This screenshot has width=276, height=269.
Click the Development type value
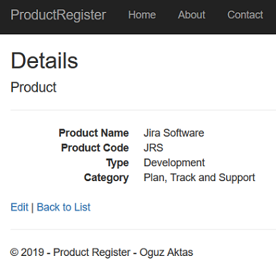(174, 163)
